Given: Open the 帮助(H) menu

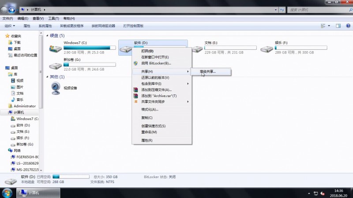Looking at the screenshot, I should [x=69, y=19].
